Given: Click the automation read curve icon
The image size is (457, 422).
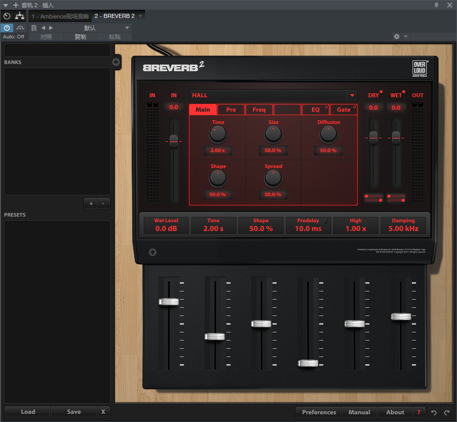Looking at the screenshot, I should point(20,28).
